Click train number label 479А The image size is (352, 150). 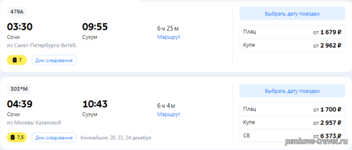tap(17, 12)
